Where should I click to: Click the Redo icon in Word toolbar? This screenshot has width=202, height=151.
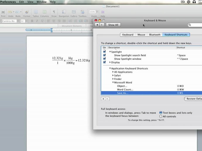pyautogui.click(x=17, y=12)
